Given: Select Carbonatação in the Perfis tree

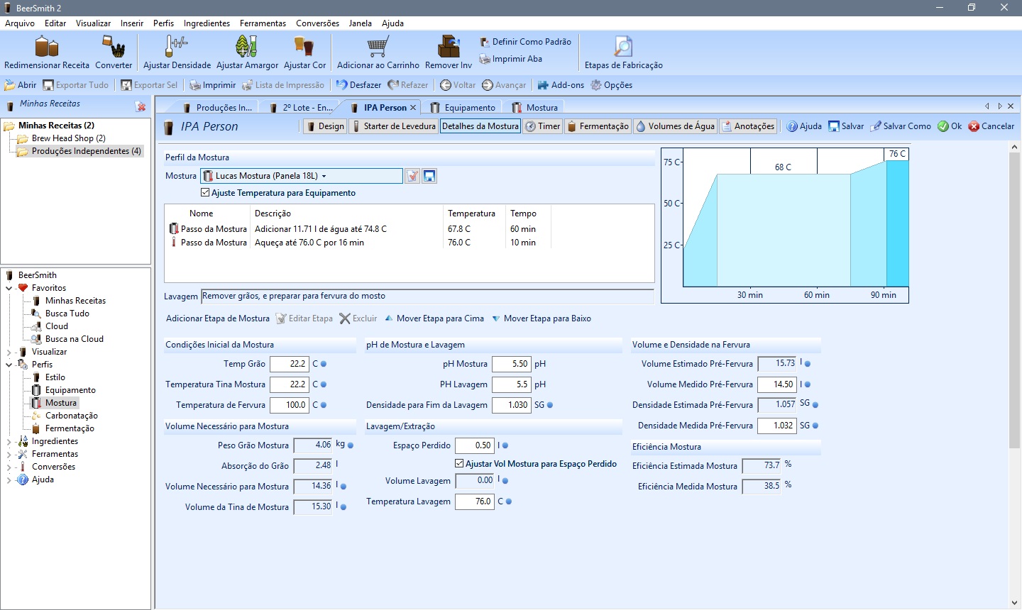Looking at the screenshot, I should click(x=71, y=416).
